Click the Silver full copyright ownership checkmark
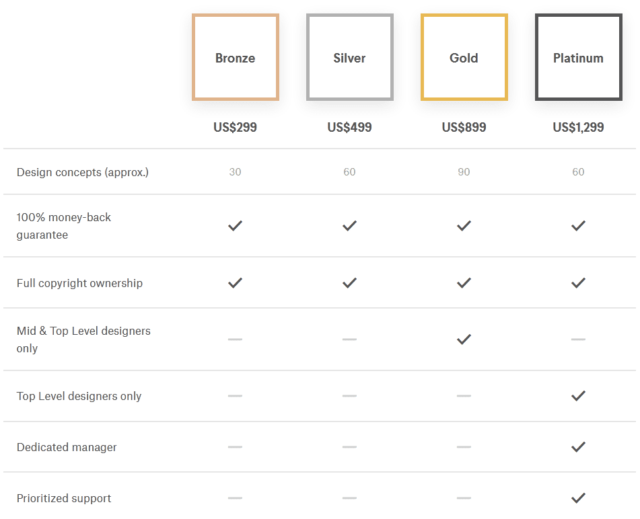 (349, 283)
